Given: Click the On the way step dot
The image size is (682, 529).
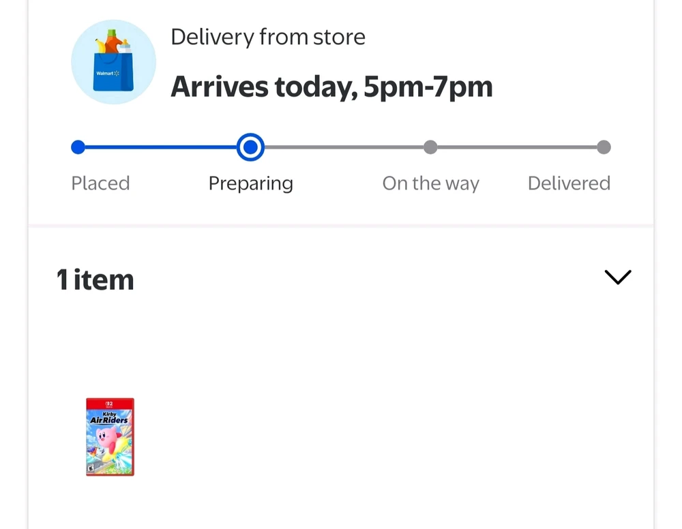Looking at the screenshot, I should [430, 147].
